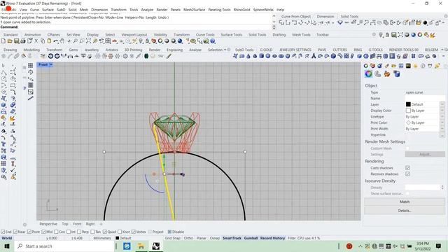
Task: Click the Start a search taskbar box
Action: [x=64, y=246]
